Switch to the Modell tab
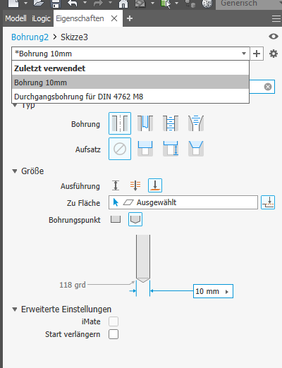 tap(16, 18)
